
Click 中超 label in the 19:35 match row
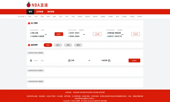[x=42, y=61]
